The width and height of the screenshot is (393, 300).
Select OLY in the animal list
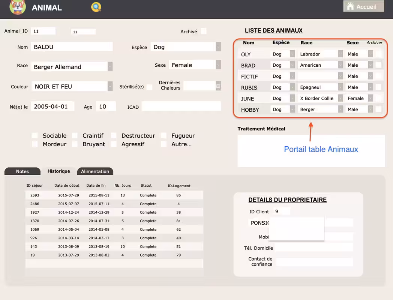tap(246, 54)
